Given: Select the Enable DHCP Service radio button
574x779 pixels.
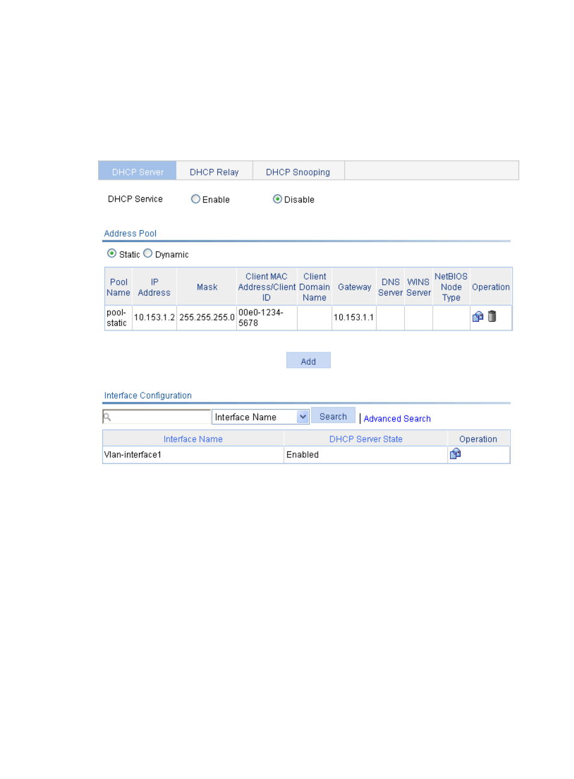Looking at the screenshot, I should tap(196, 199).
